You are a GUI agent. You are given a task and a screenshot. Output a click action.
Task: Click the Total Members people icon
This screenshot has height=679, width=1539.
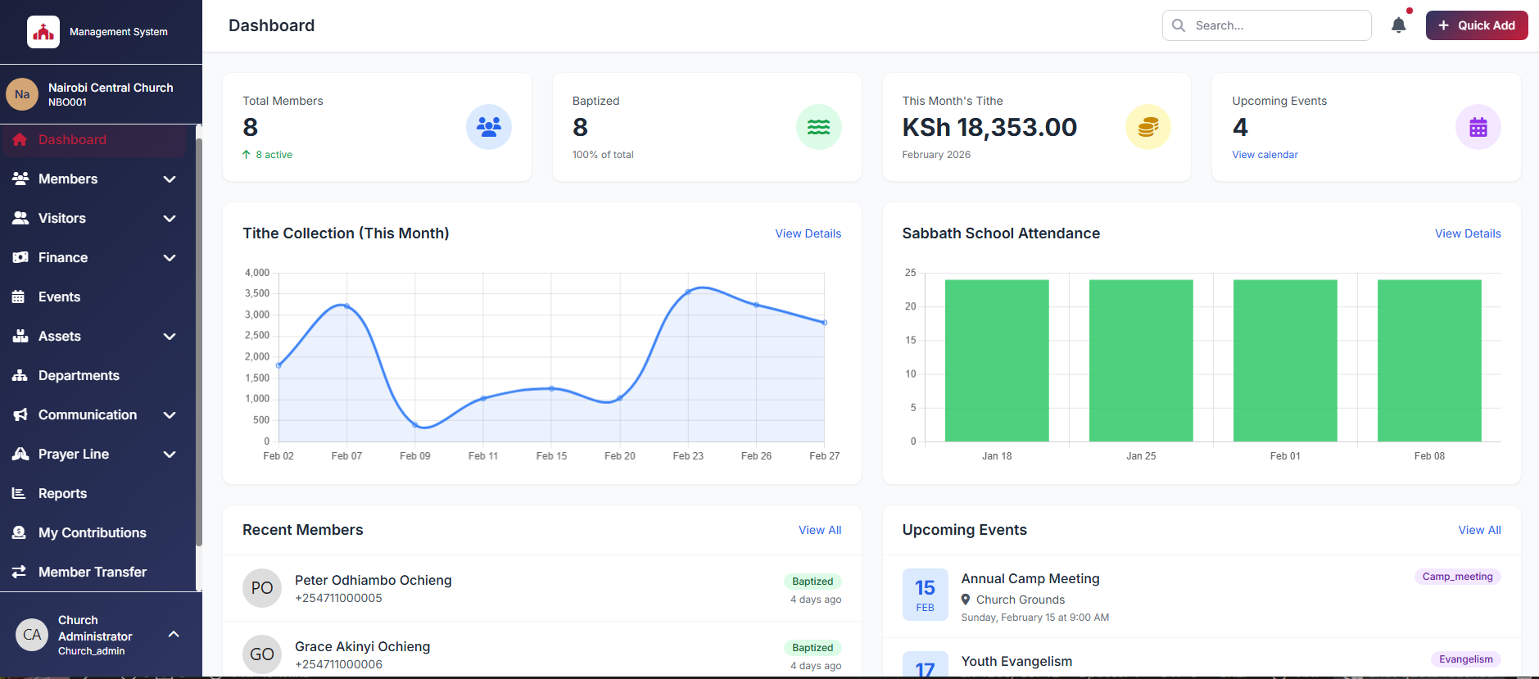pos(489,127)
